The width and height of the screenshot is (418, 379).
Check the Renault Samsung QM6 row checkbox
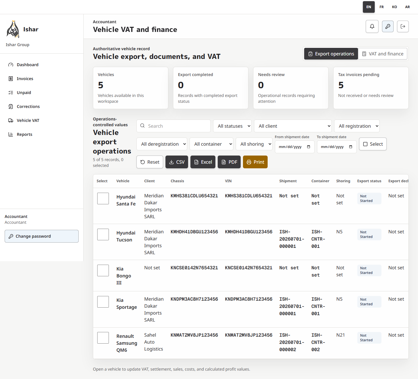click(103, 338)
